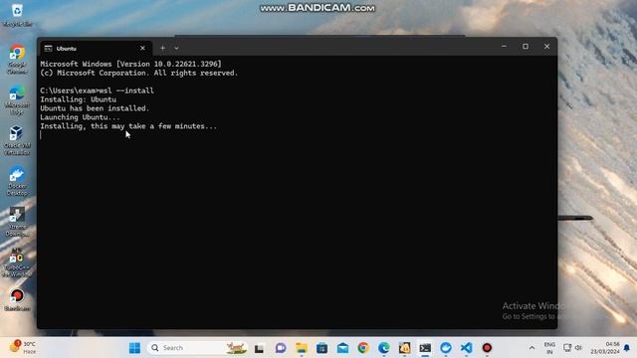Click 'wsl --install' command text

126,90
